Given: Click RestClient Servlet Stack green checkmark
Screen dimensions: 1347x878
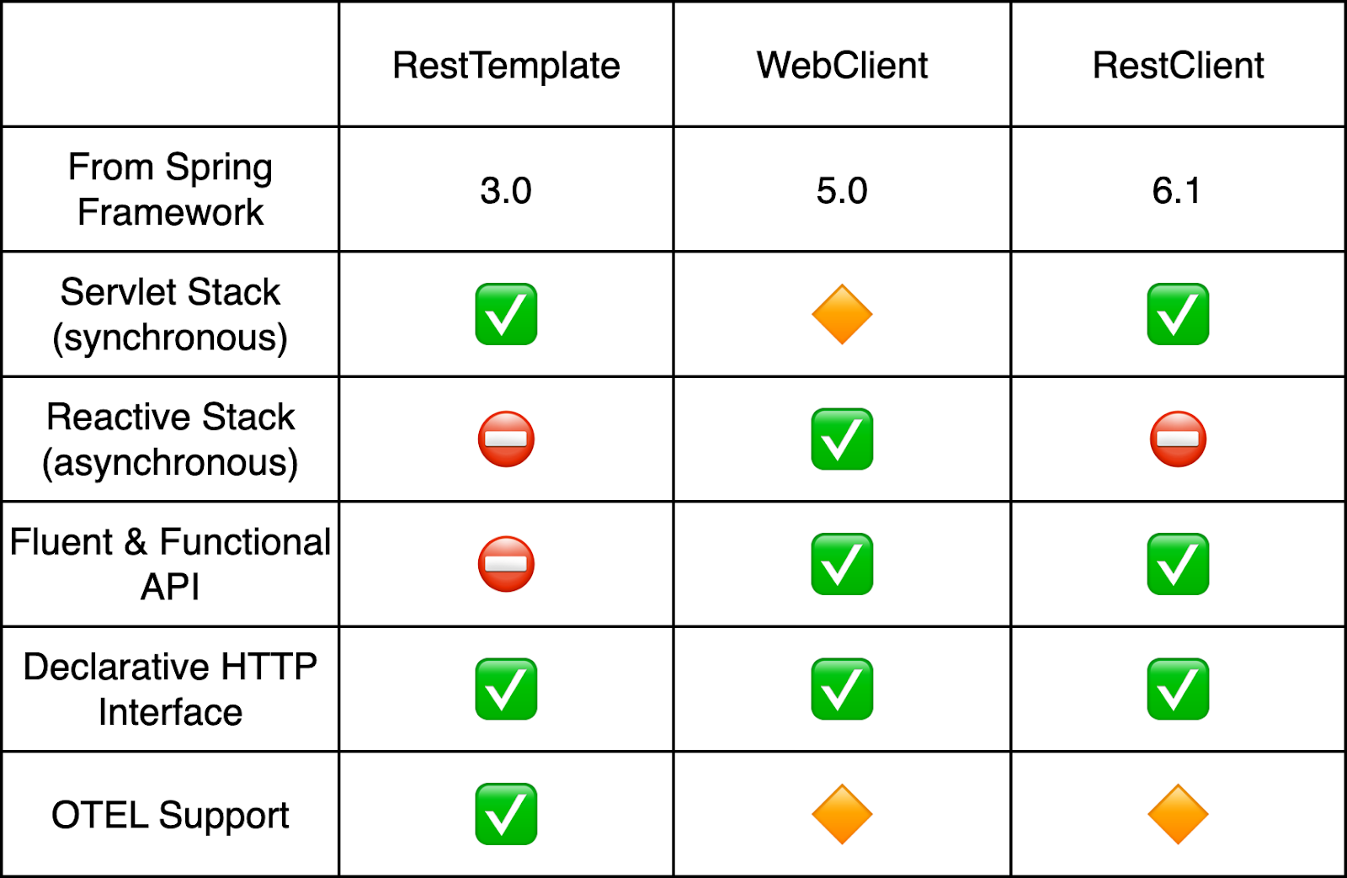Looking at the screenshot, I should pyautogui.click(x=1178, y=314).
